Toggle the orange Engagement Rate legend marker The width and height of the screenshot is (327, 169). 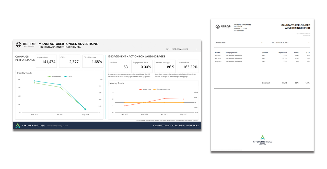[155, 89]
